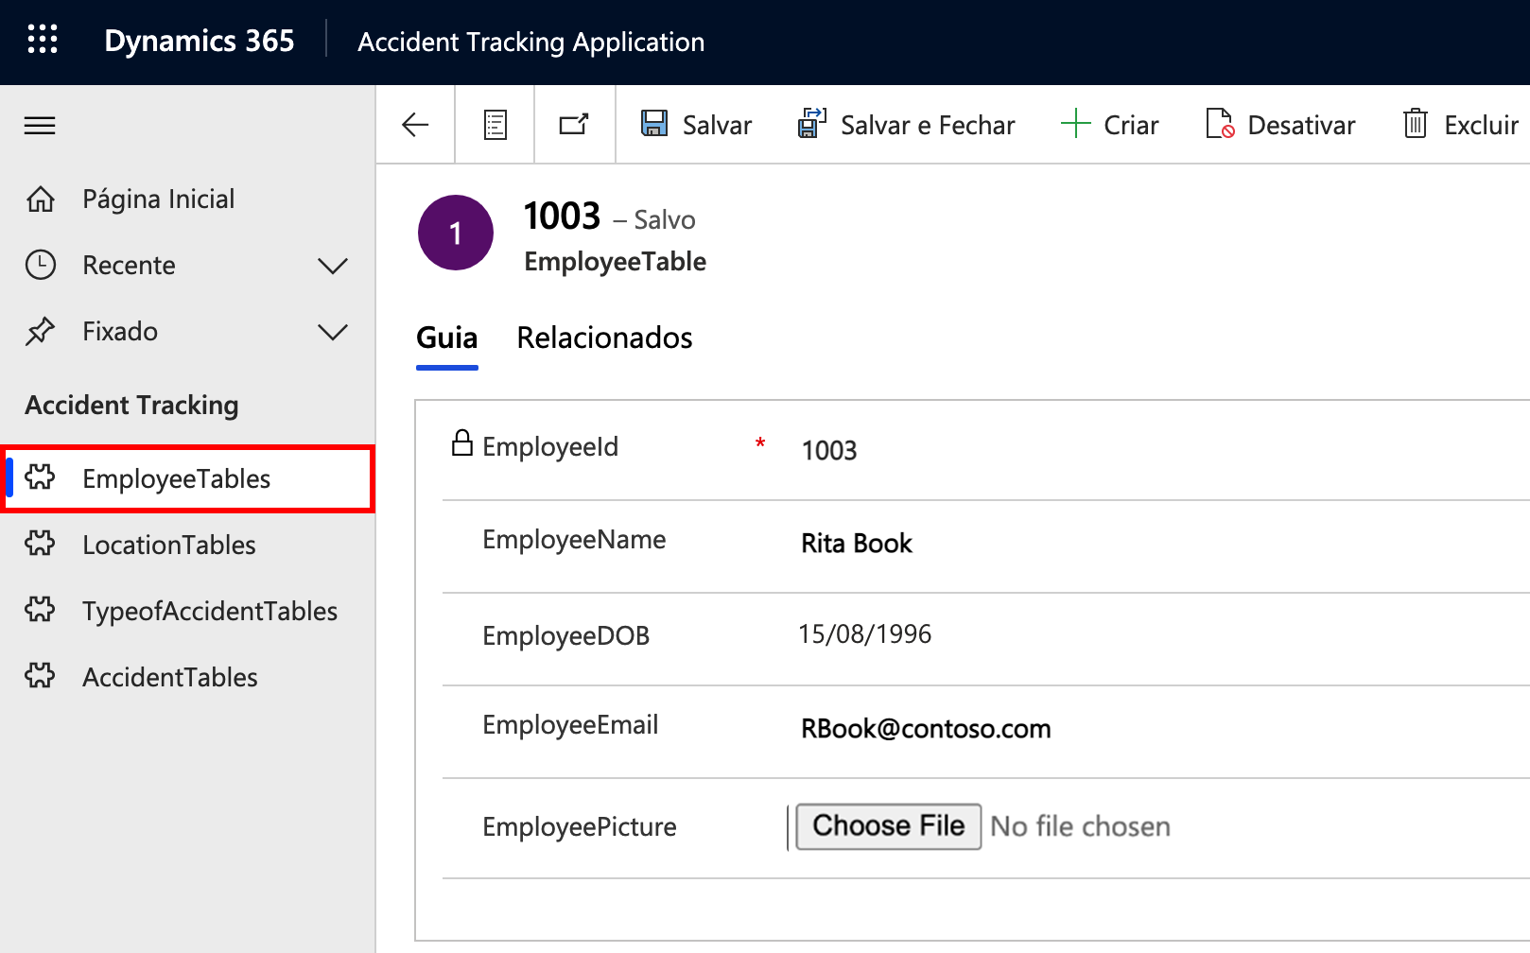Open AccidentTables in the sidebar
Viewport: 1530px width, 953px height.
click(x=170, y=677)
